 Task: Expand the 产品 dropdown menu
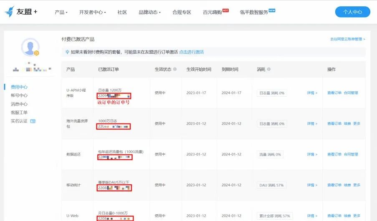tap(61, 12)
